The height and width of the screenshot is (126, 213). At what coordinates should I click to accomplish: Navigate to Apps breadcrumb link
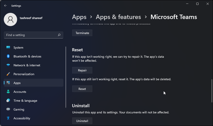79,17
